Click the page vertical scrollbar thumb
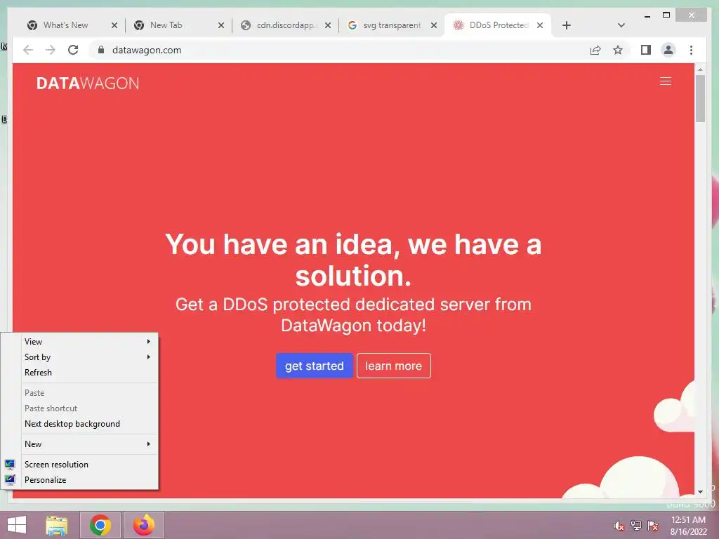 tap(700, 98)
